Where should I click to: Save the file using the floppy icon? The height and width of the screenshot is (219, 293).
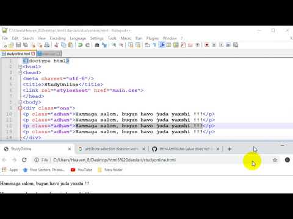click(18, 45)
